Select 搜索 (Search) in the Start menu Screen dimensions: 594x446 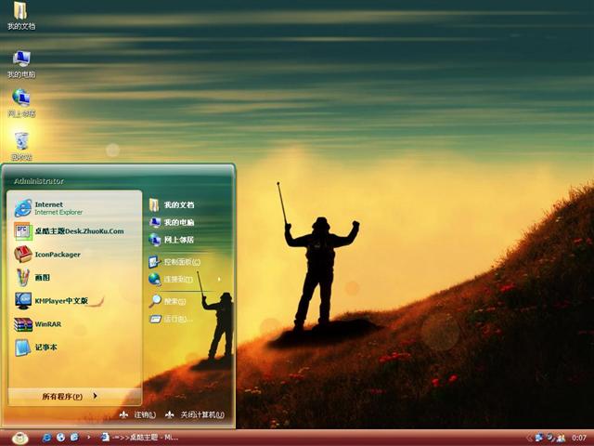tap(174, 301)
